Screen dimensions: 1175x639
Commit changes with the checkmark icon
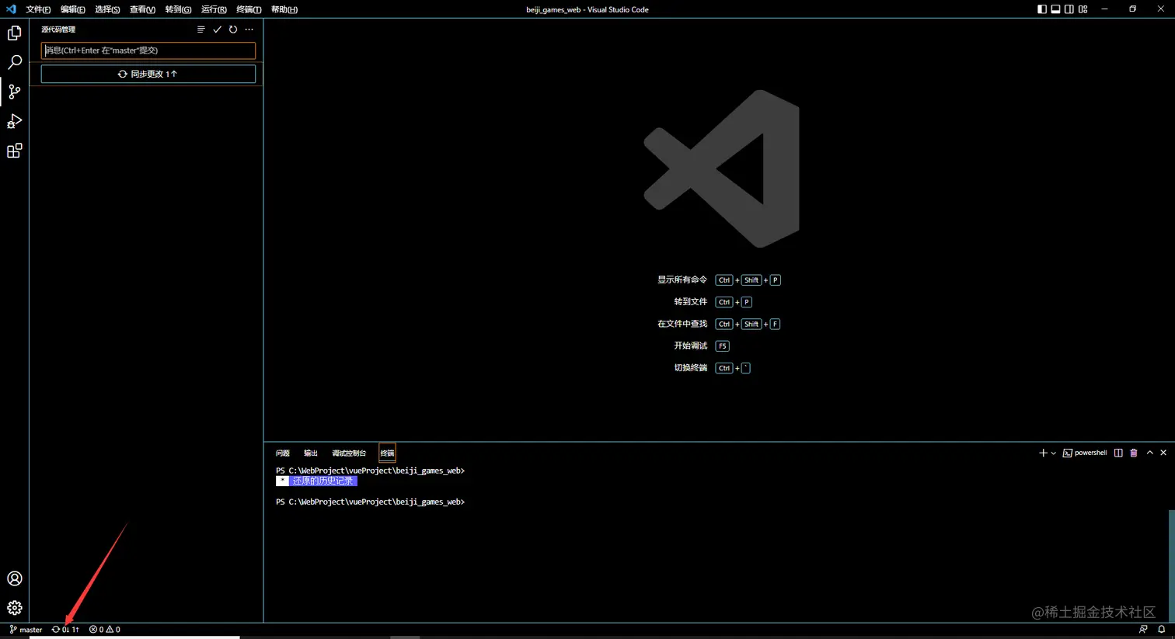217,30
